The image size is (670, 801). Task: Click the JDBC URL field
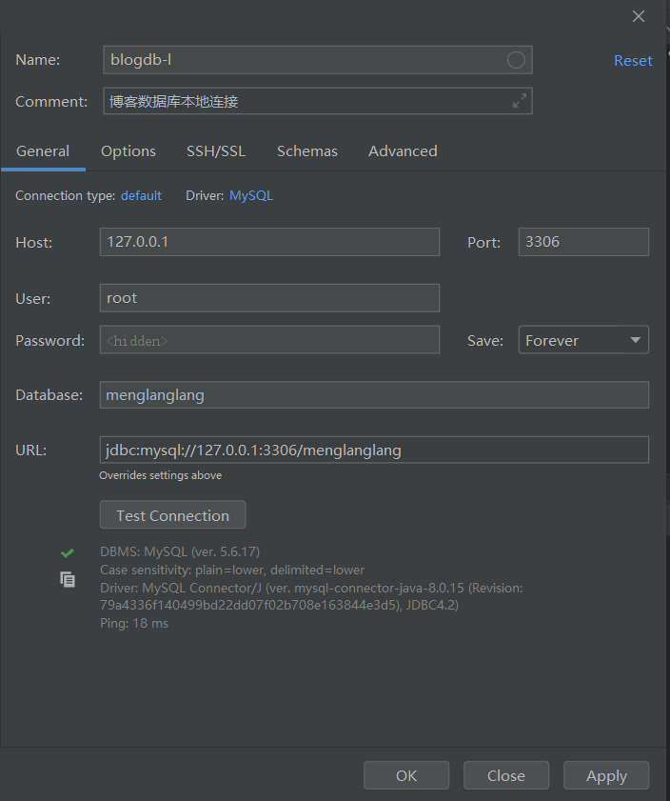point(374,450)
